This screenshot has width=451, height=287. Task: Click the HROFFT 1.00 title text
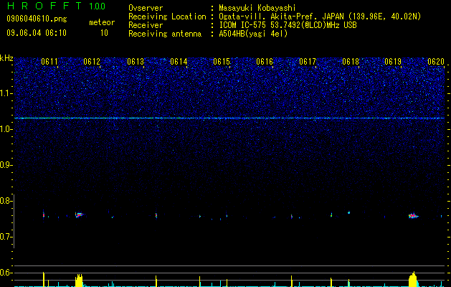(x=56, y=6)
